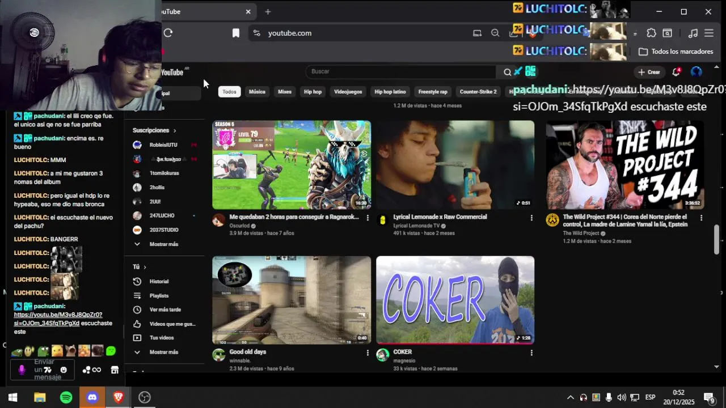Screen dimensions: 726x408
Task: Open YouTube notifications bell
Action: (x=676, y=72)
